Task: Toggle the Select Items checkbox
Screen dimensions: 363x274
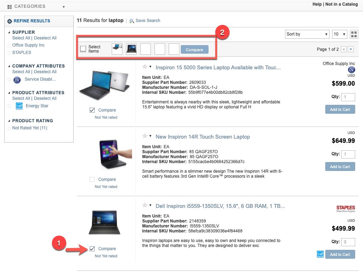Action: (83, 49)
